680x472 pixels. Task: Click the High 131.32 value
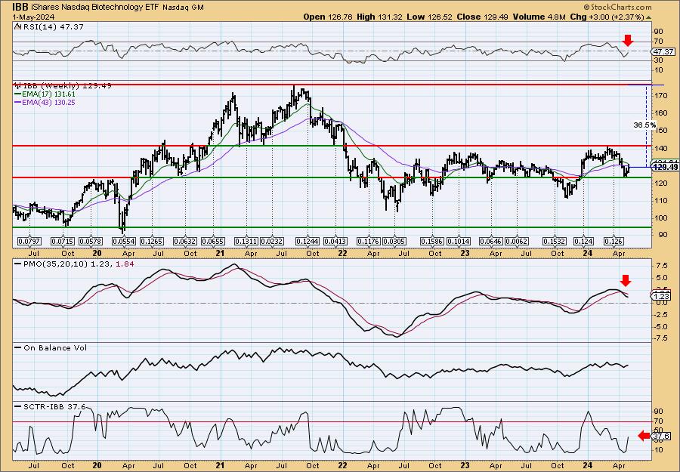[x=379, y=17]
